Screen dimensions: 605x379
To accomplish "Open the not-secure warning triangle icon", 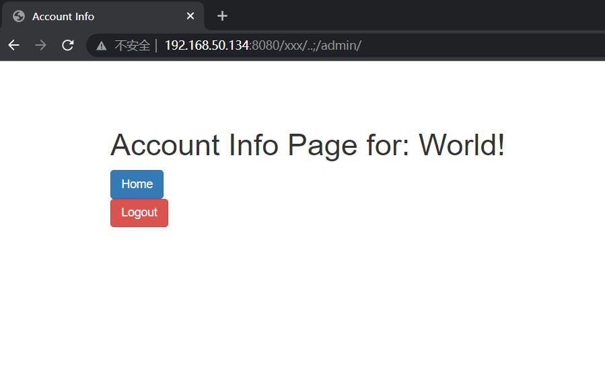I will pyautogui.click(x=102, y=46).
